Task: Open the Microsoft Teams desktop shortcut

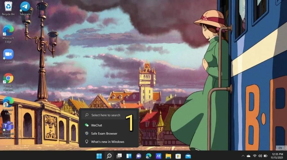Action: coord(8,130)
